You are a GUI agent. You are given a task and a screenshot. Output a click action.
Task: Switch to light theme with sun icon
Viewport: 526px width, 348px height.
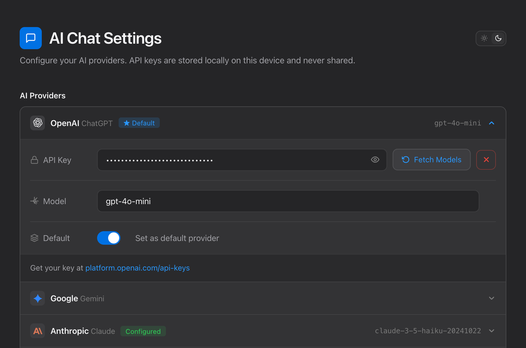484,38
